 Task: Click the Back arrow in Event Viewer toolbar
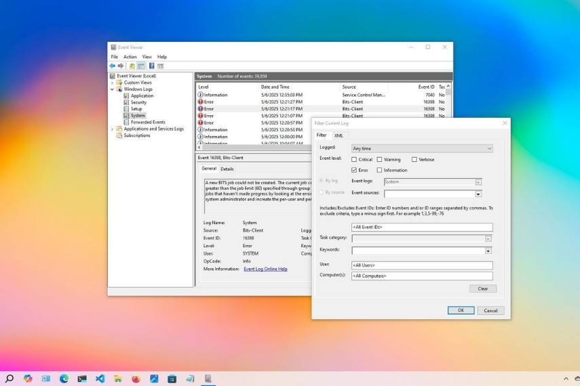click(113, 66)
